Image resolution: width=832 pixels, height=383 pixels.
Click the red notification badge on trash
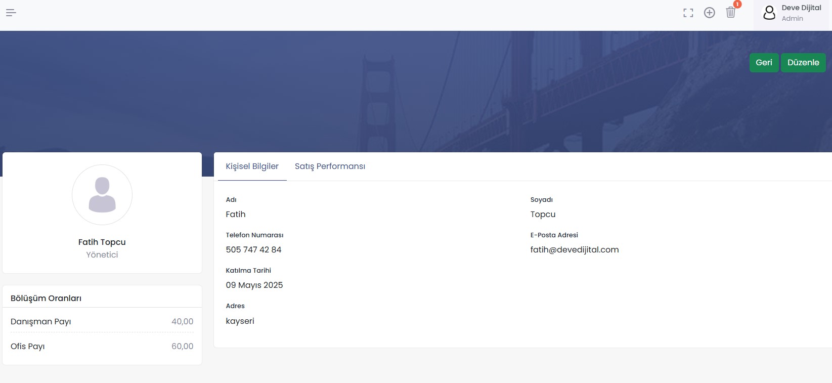(x=737, y=5)
